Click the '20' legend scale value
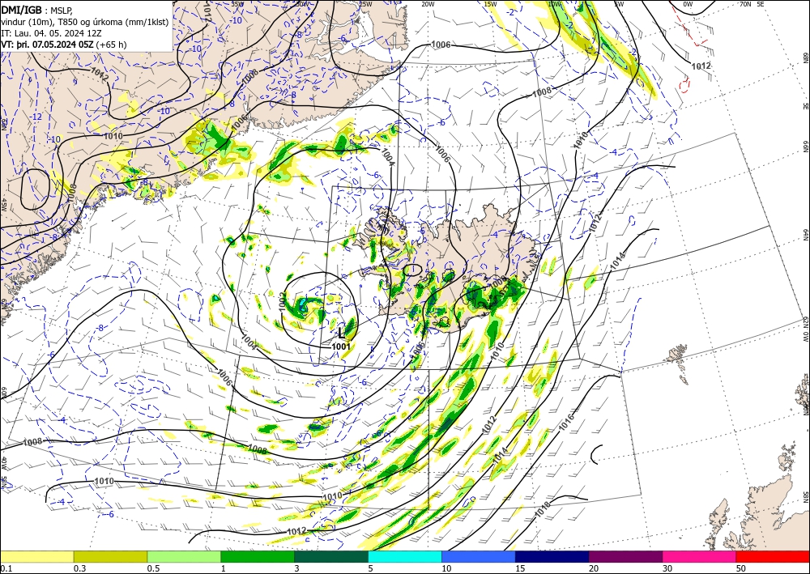810x574 pixels. click(594, 568)
